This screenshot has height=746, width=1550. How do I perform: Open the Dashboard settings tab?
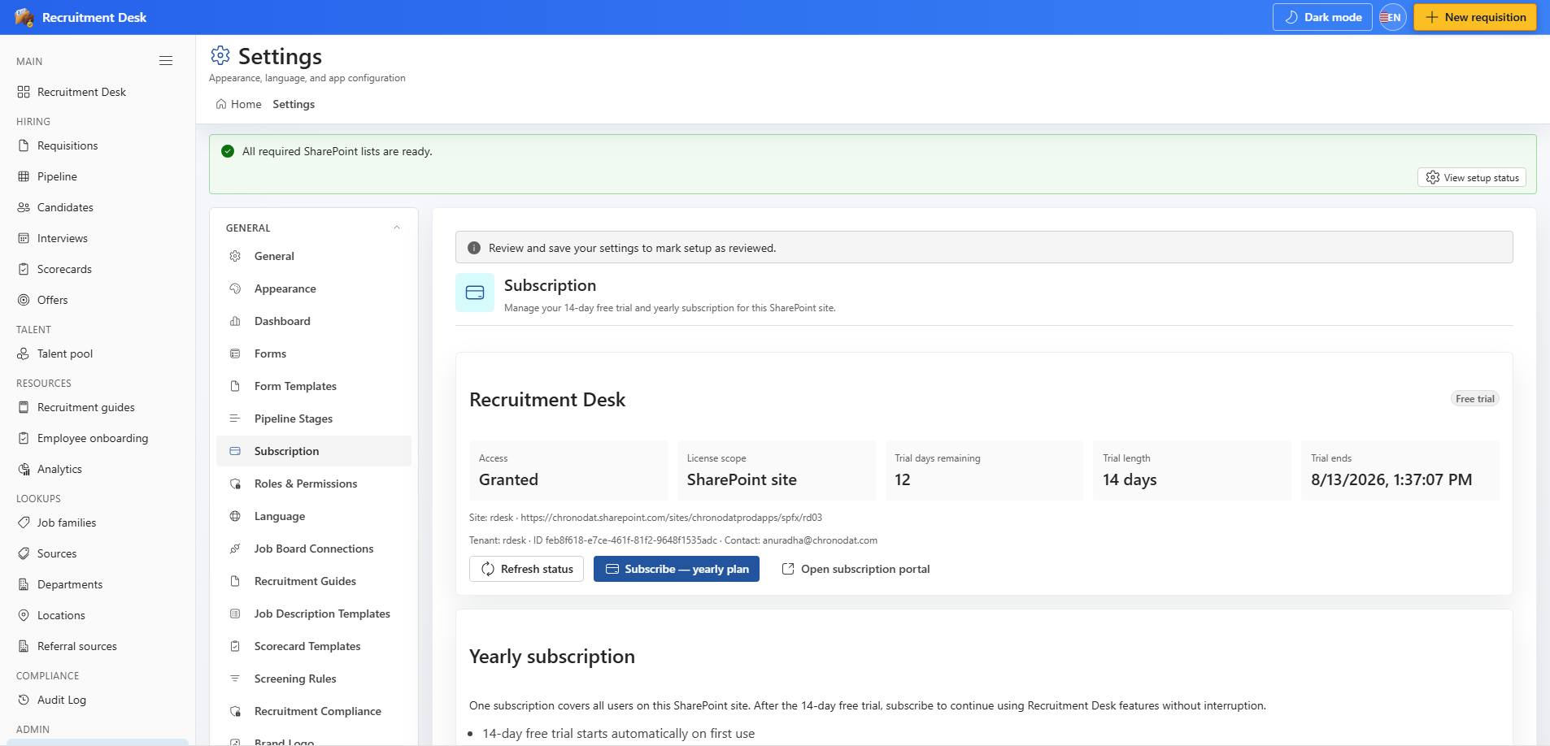pos(314,321)
